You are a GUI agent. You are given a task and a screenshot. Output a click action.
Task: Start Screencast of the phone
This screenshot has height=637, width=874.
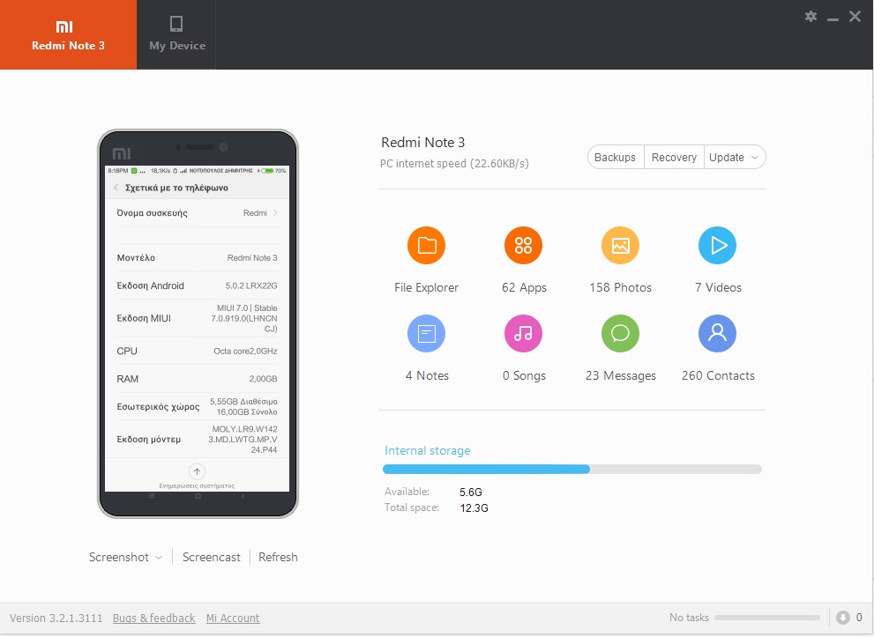211,558
